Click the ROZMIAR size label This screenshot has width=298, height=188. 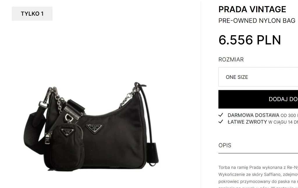[x=231, y=59]
